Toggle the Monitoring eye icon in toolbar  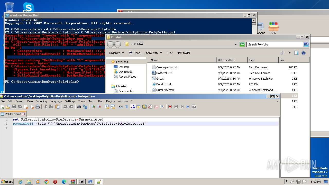(162, 107)
